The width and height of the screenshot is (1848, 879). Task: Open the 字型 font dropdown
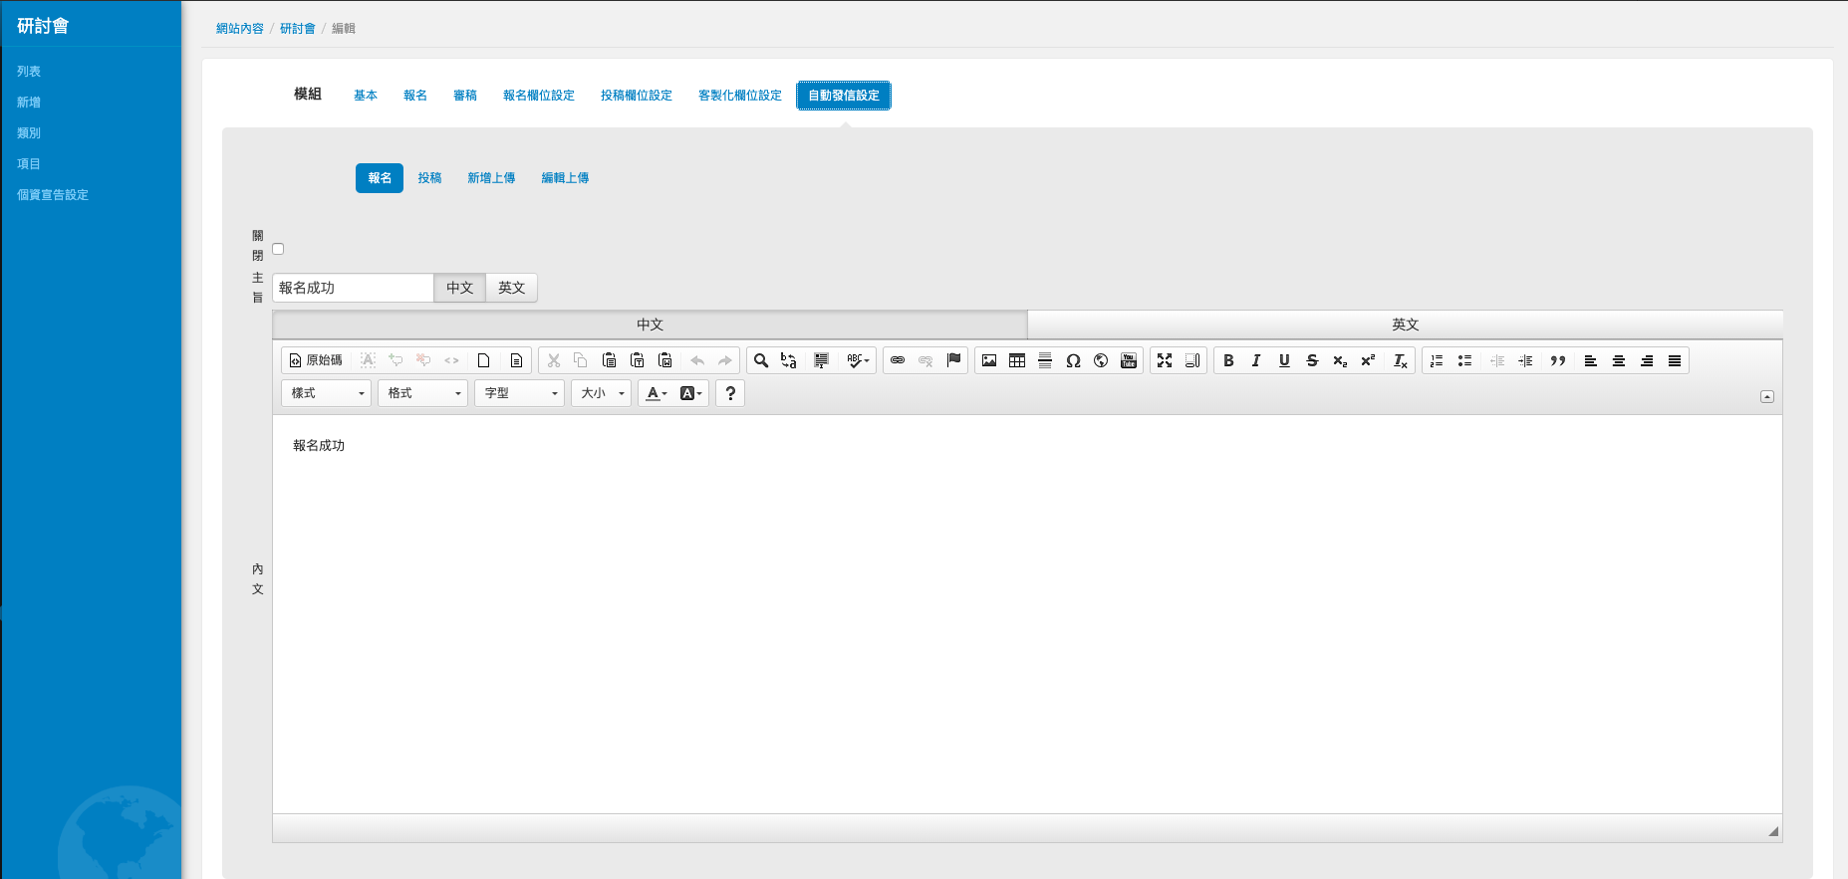tap(519, 393)
